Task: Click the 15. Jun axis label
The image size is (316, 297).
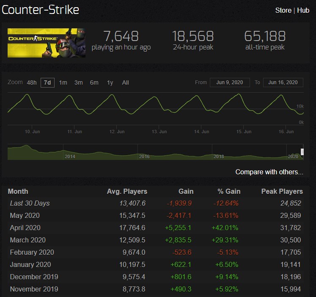Action: click(244, 132)
